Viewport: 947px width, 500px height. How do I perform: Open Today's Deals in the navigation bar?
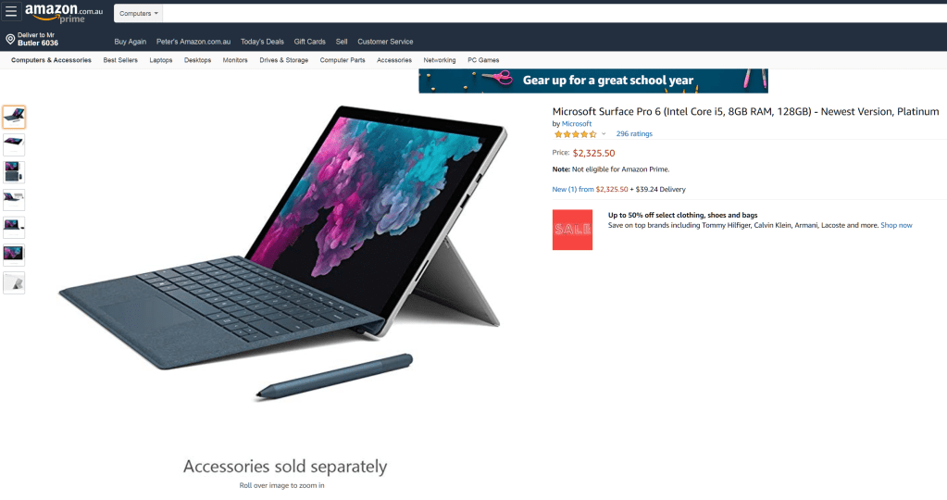tap(262, 42)
